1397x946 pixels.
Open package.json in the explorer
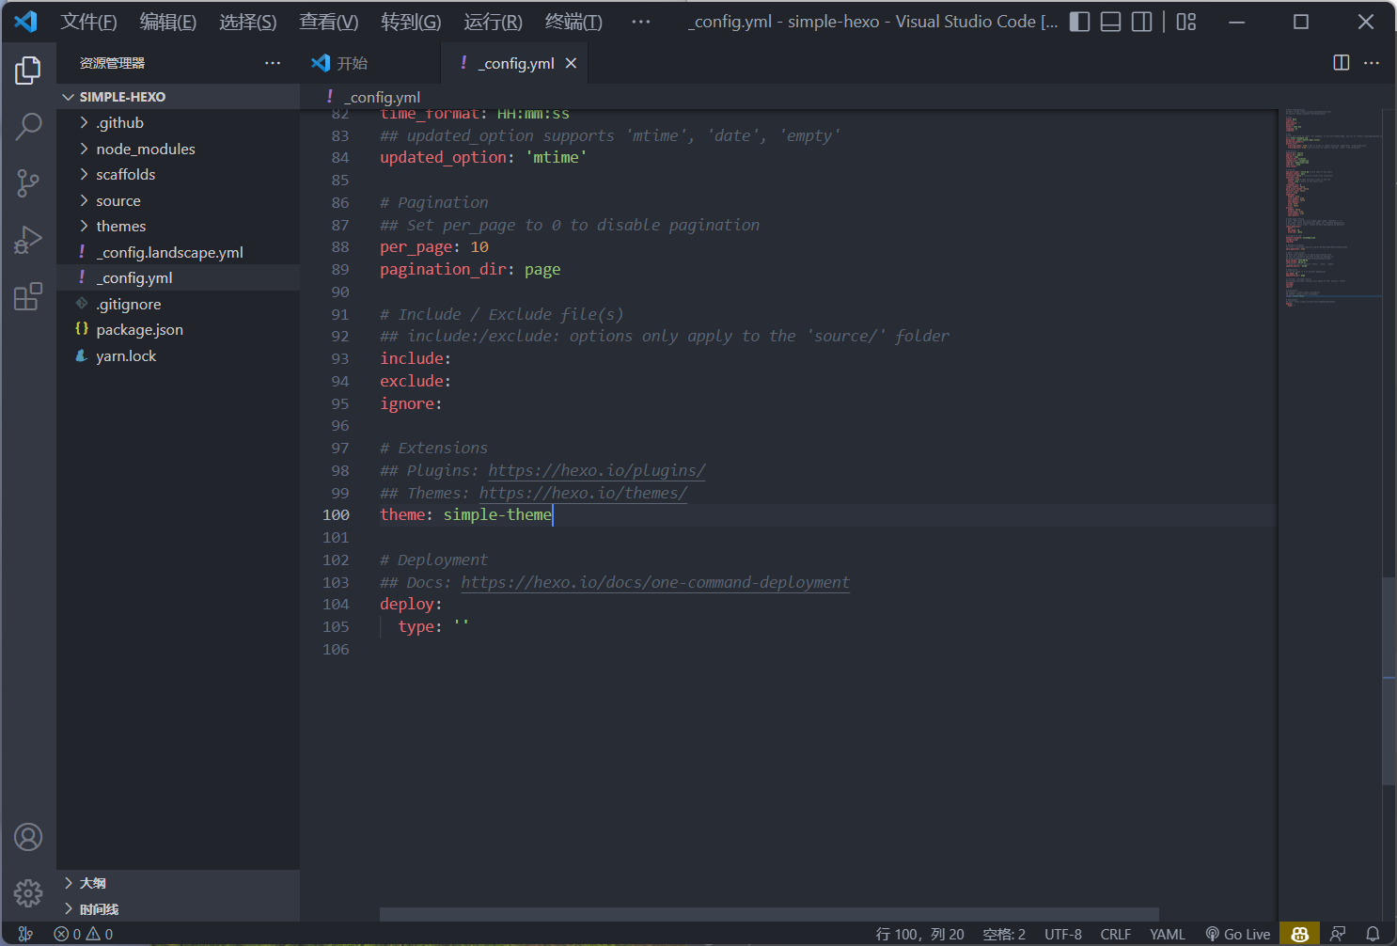(139, 330)
